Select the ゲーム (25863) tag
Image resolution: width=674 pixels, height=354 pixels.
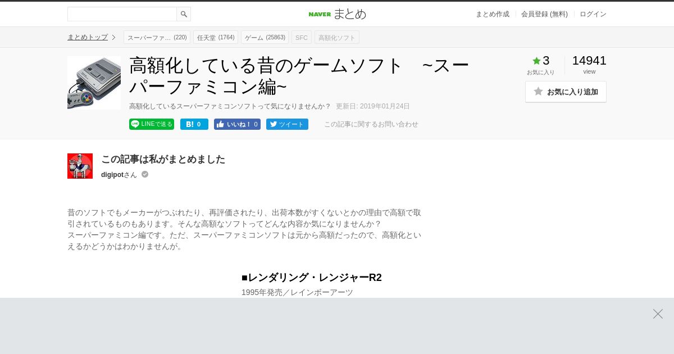click(x=265, y=37)
